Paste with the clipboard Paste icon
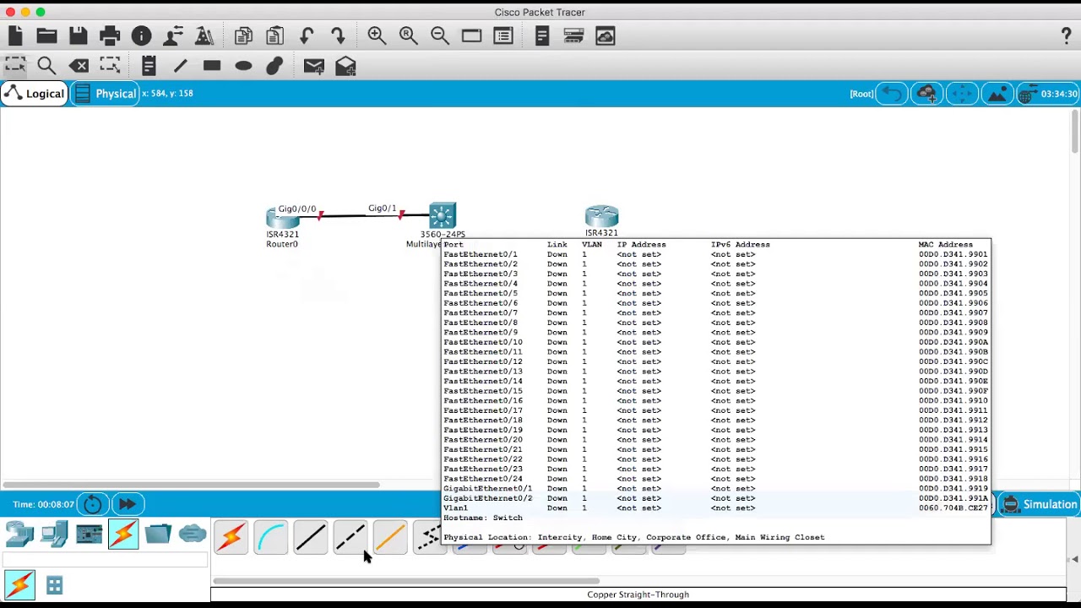The image size is (1081, 608). (274, 35)
